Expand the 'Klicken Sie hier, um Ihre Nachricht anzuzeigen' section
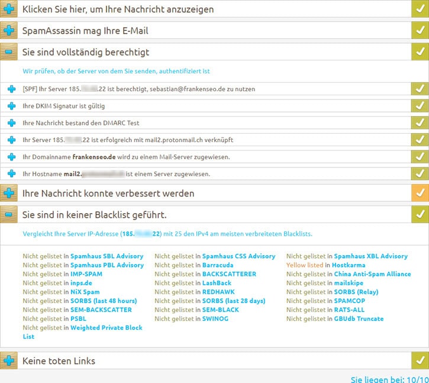The image size is (429, 383). (9, 9)
